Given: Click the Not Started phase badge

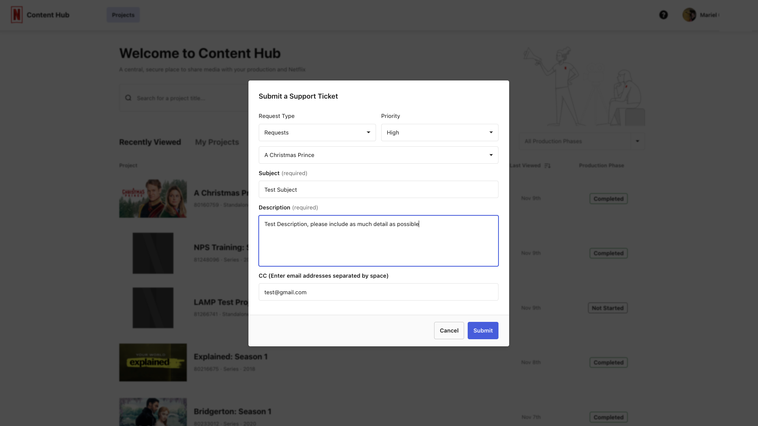Looking at the screenshot, I should 608,308.
